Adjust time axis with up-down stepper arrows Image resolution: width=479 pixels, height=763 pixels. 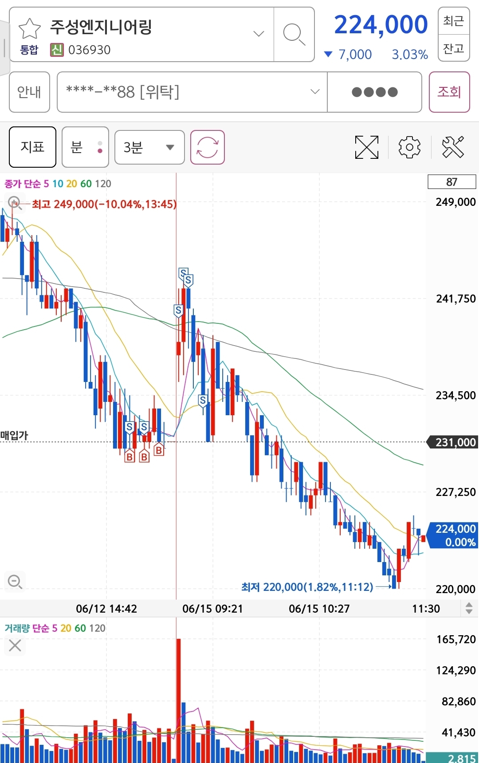pos(469,608)
